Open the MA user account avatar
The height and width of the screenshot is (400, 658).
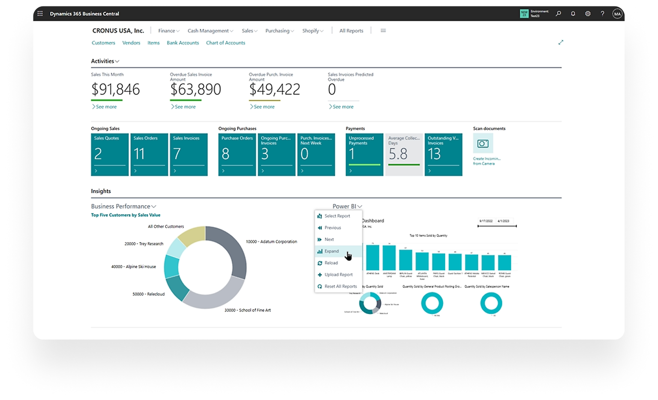(x=617, y=14)
